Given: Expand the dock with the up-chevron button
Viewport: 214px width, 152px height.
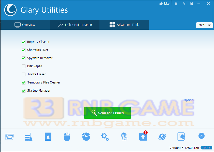Looking at the screenshot, I should click(202, 136).
